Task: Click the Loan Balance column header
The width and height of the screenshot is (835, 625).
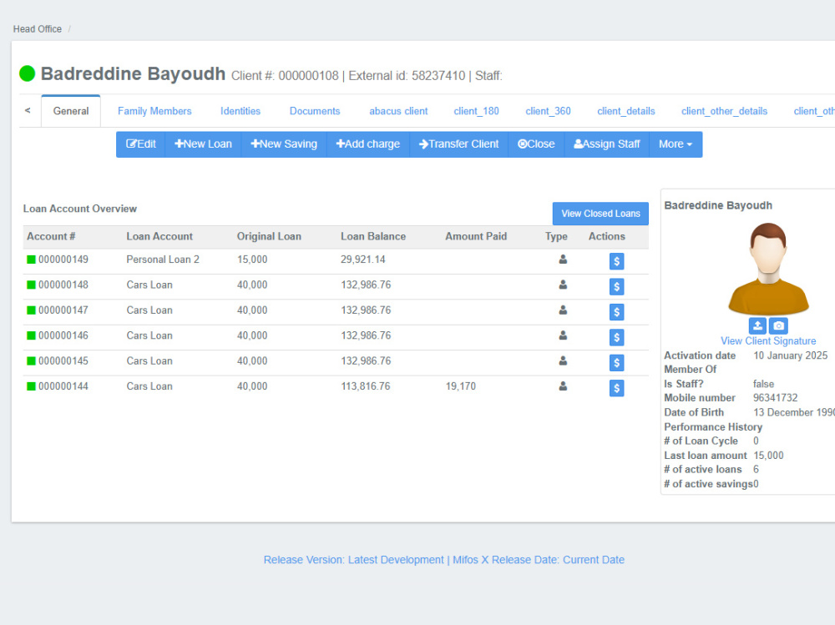Action: pyautogui.click(x=373, y=236)
